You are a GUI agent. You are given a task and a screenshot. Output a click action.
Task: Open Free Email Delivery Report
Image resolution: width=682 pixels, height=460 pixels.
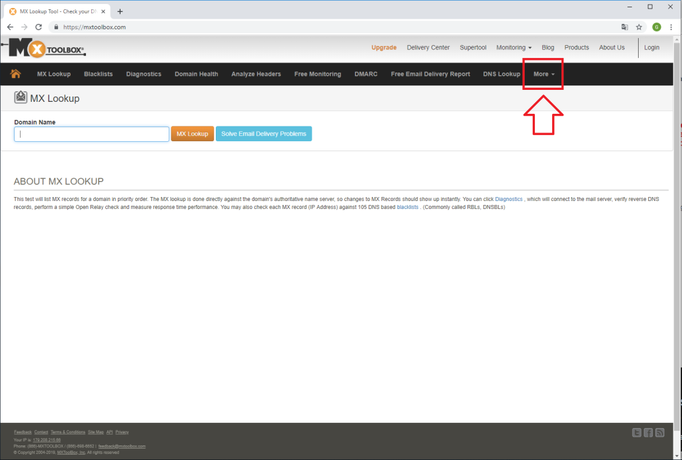(430, 74)
